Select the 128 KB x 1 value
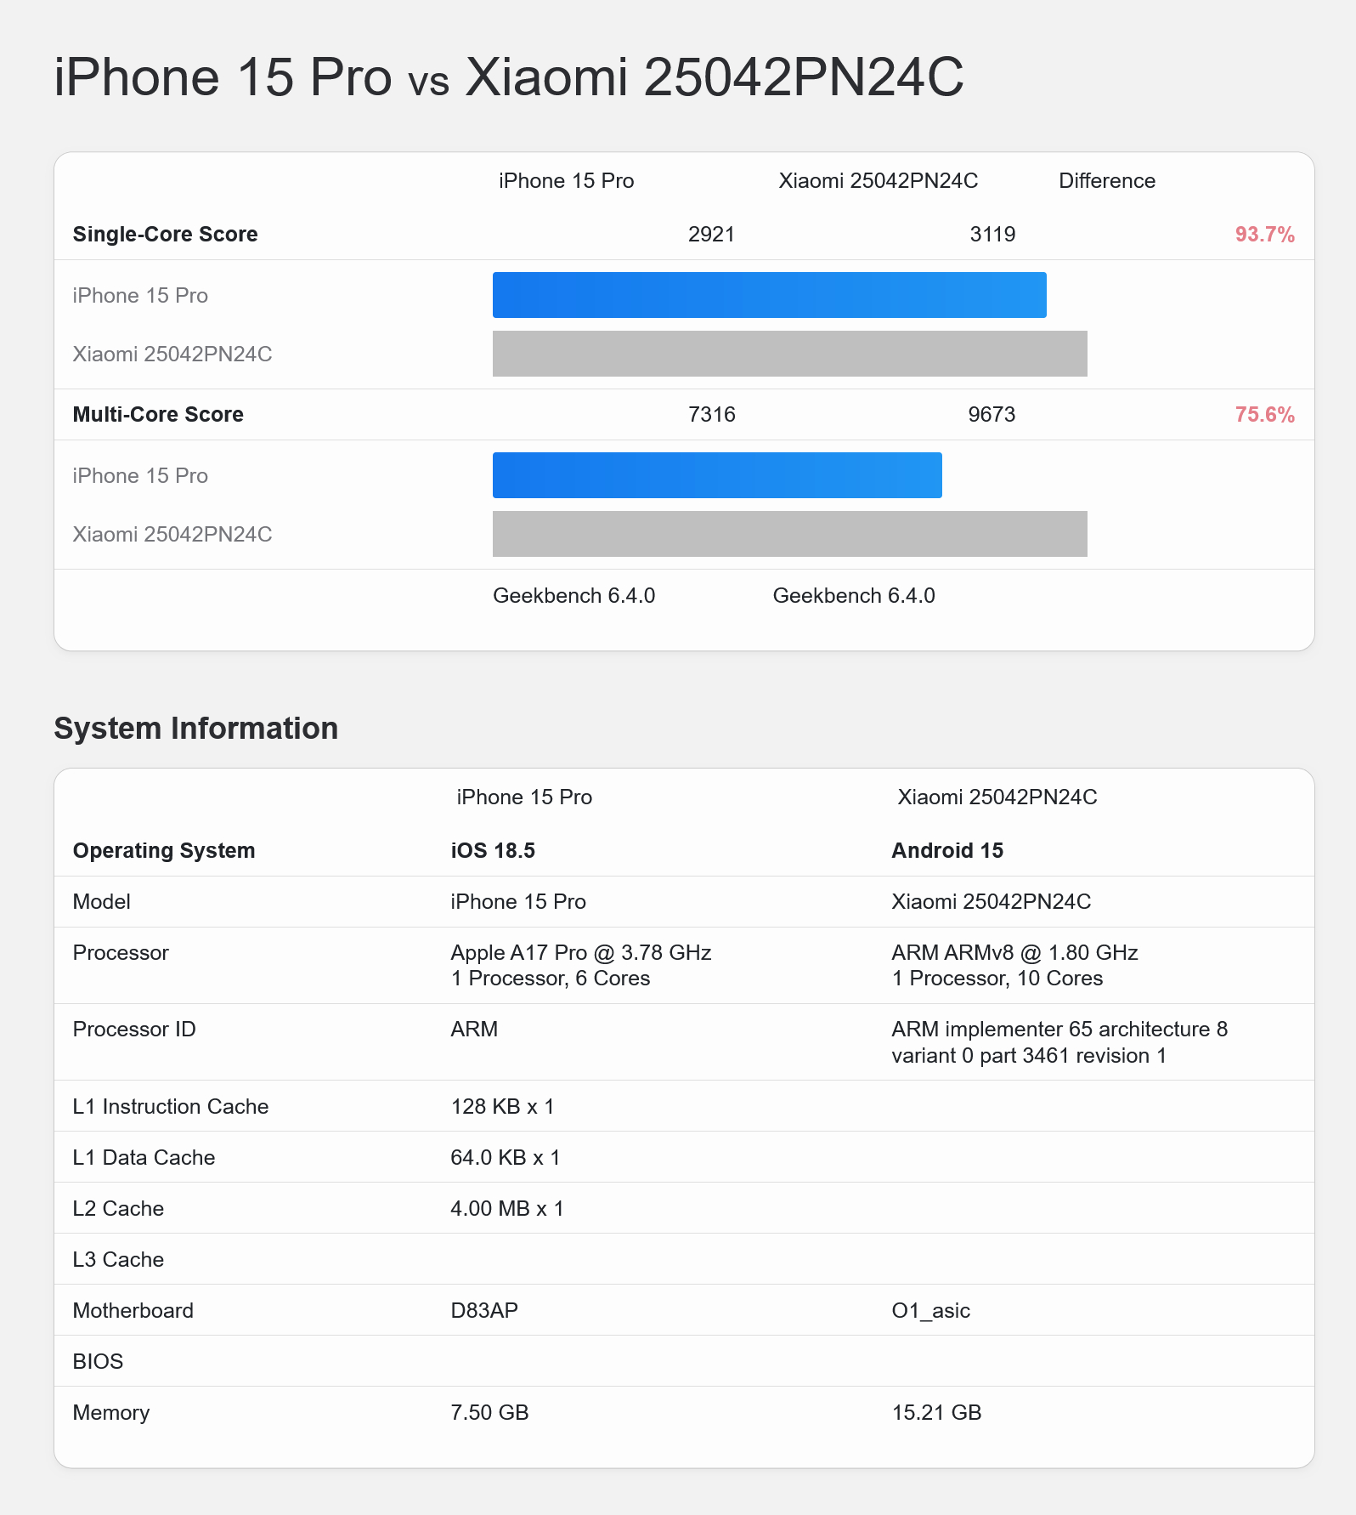The height and width of the screenshot is (1515, 1356). (502, 1107)
